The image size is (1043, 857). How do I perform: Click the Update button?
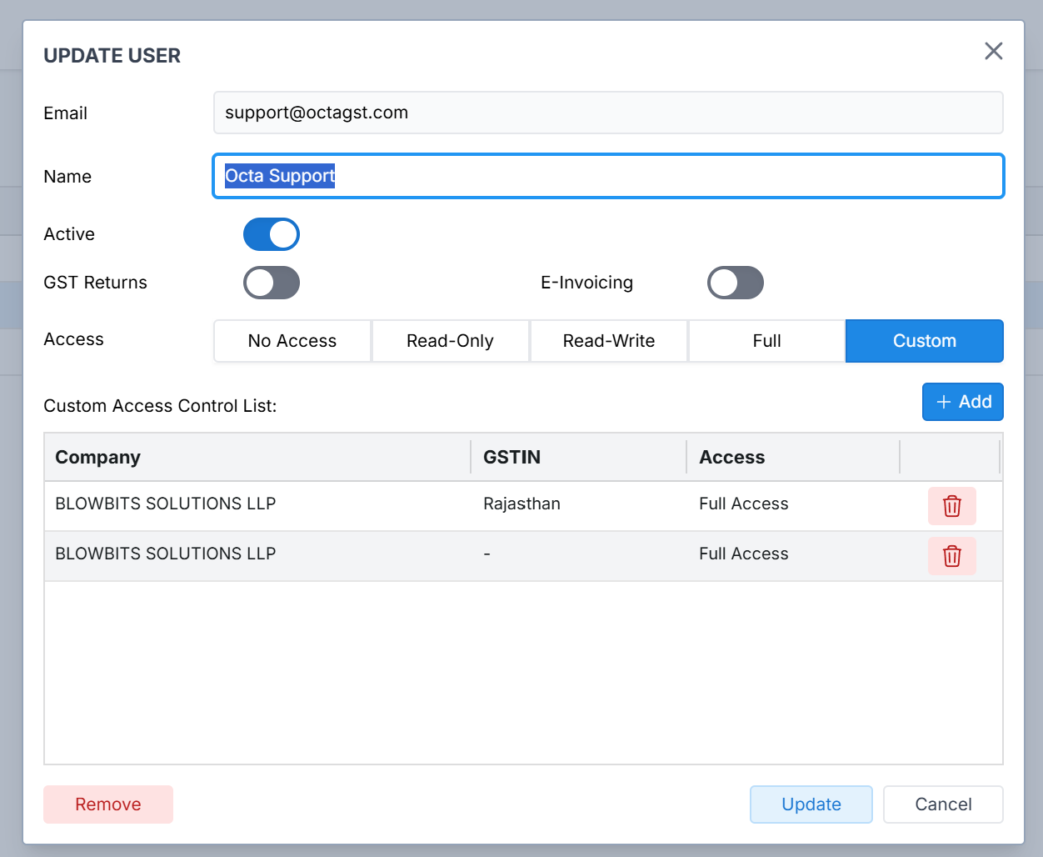[x=811, y=804]
